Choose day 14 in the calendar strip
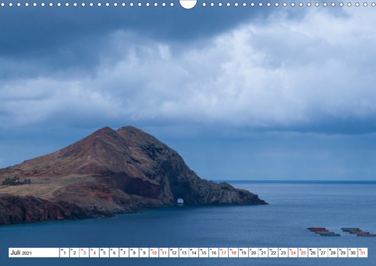This screenshot has height=266, width=376. (x=194, y=253)
